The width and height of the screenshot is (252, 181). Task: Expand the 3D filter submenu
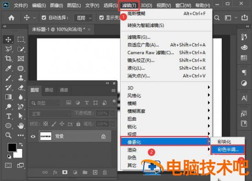pyautogui.click(x=166, y=88)
